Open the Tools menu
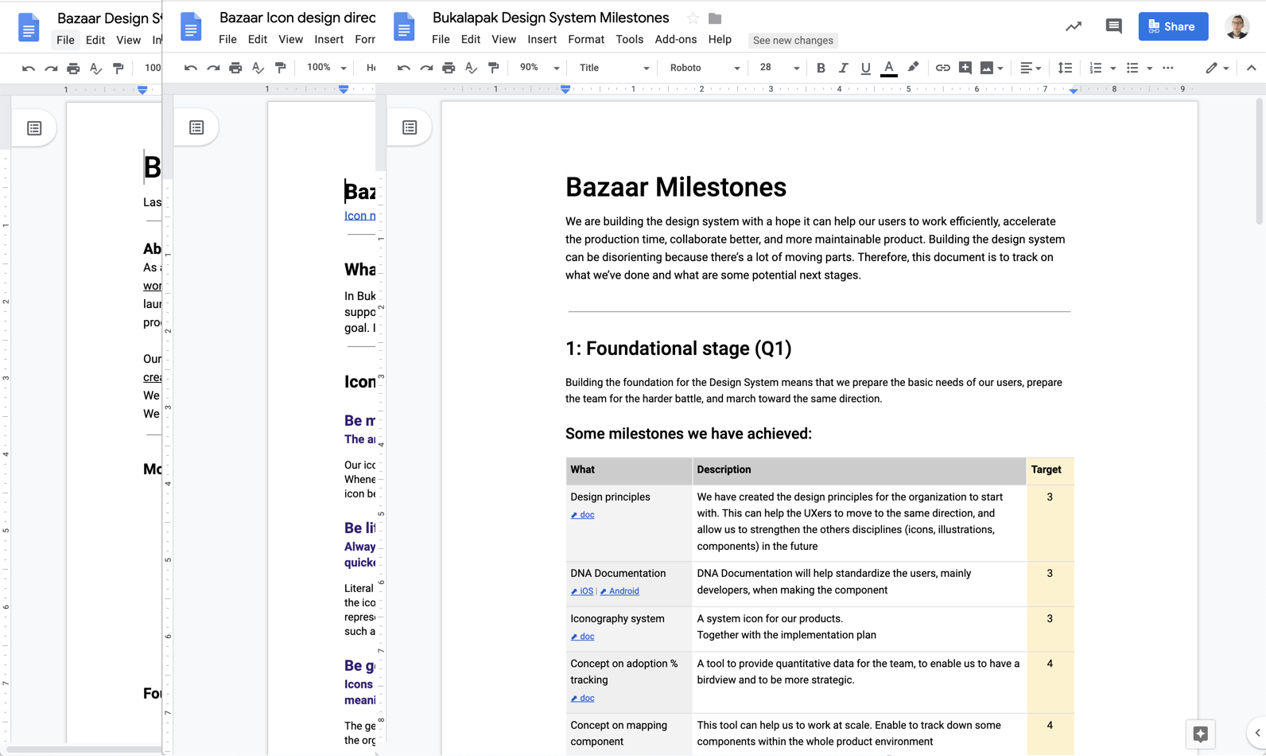This screenshot has width=1266, height=756. (x=629, y=39)
